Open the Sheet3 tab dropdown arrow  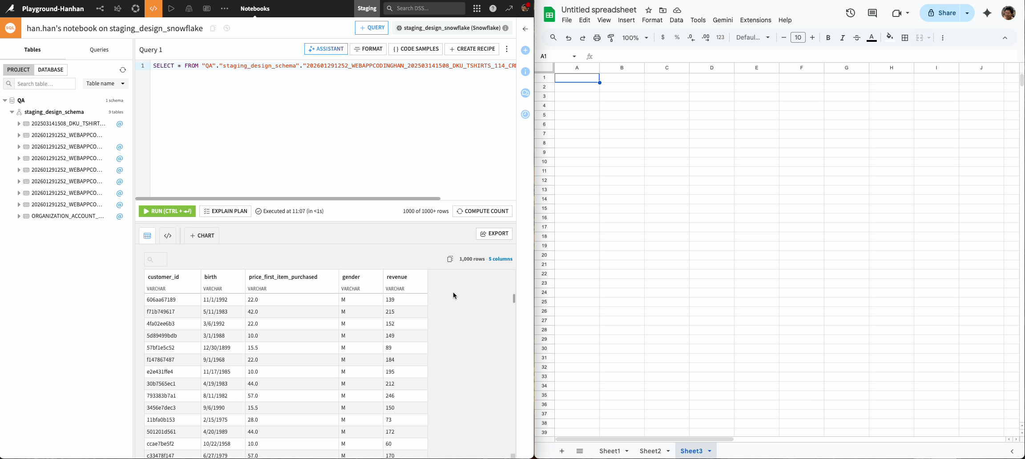[x=710, y=451]
